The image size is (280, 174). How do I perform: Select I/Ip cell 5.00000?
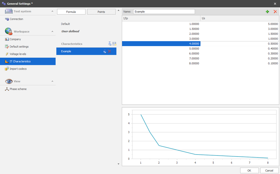pyautogui.click(x=161, y=49)
